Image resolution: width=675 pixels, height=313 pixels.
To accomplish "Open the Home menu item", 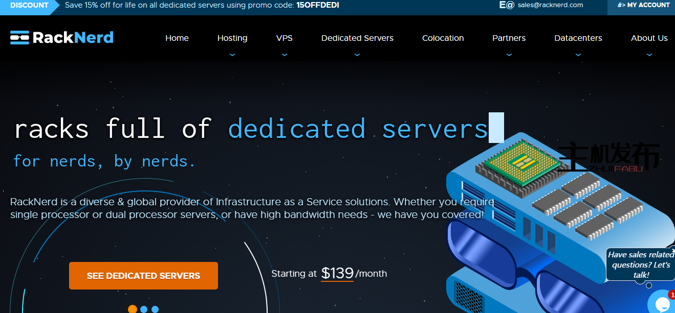I will (177, 38).
